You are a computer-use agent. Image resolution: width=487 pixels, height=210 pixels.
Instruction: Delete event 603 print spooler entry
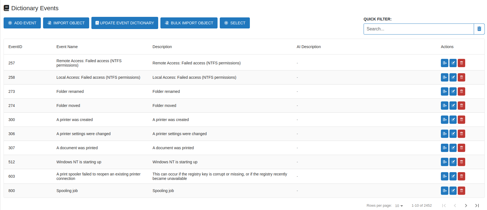point(461,176)
